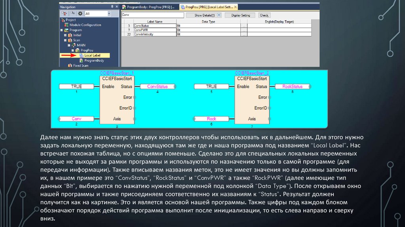The image size is (405, 227).
Task: Select the CCIEFBasicStart_1 instance name
Action: (x=117, y=73)
